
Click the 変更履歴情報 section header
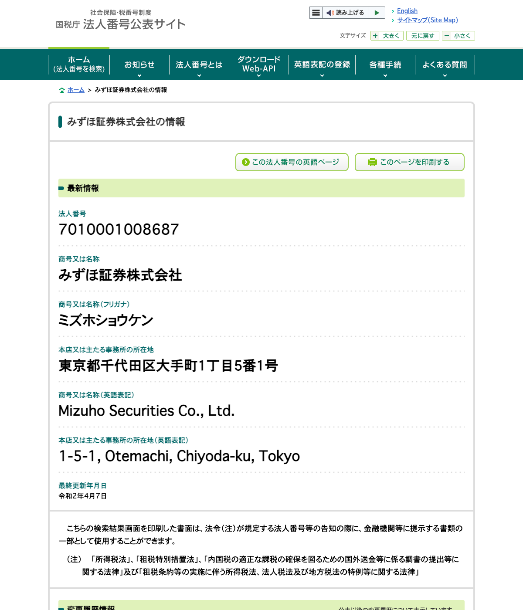coord(261,605)
